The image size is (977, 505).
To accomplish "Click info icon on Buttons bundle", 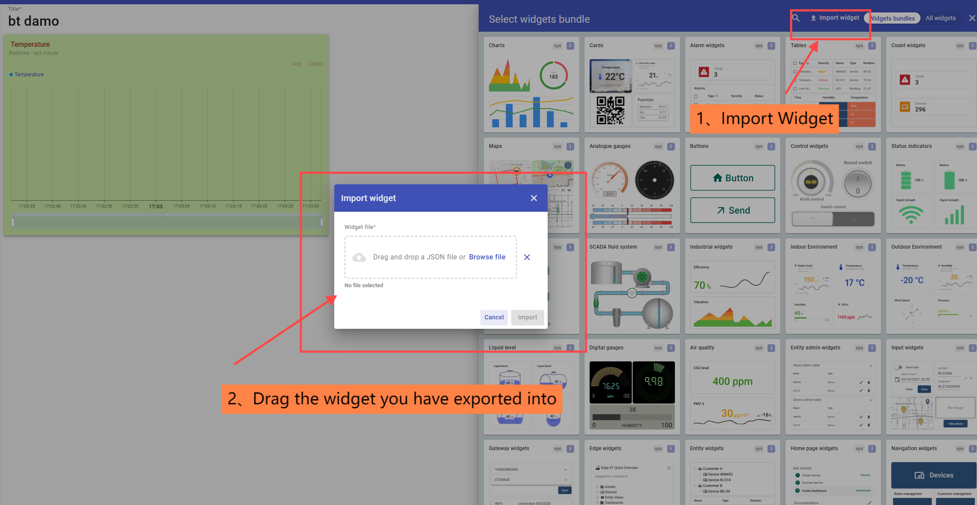I will coord(771,146).
